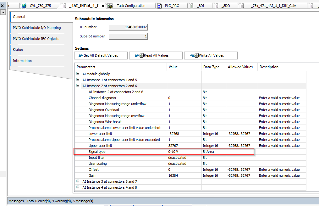Click Task Configuration tab icon
The height and width of the screenshot is (206, 319).
point(110,6)
